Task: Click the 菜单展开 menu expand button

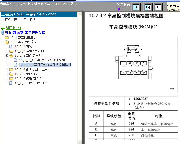Action: tap(11, 20)
